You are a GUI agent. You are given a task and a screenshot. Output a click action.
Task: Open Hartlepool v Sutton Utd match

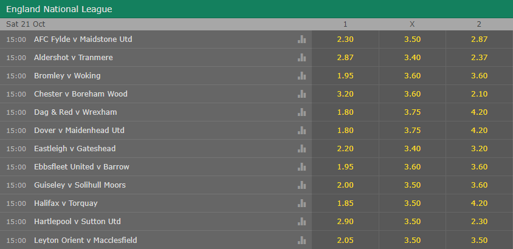tap(78, 222)
